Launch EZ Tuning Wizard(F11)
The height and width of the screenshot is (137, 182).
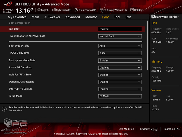coord(115,10)
